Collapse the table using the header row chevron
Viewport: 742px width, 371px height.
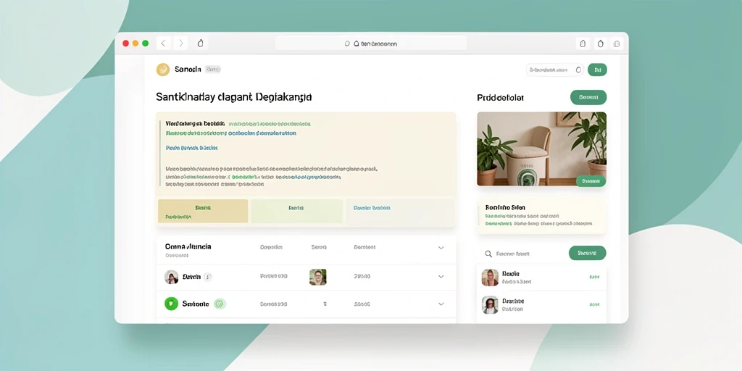coord(441,248)
